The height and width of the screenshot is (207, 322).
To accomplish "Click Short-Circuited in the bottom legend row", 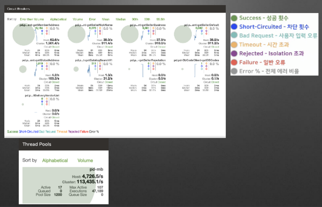I will click(28, 132).
